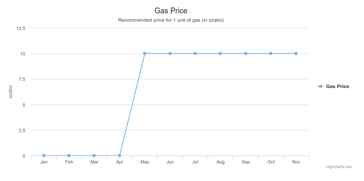Click the September data point marker
This screenshot has width=364, height=181.
246,53
